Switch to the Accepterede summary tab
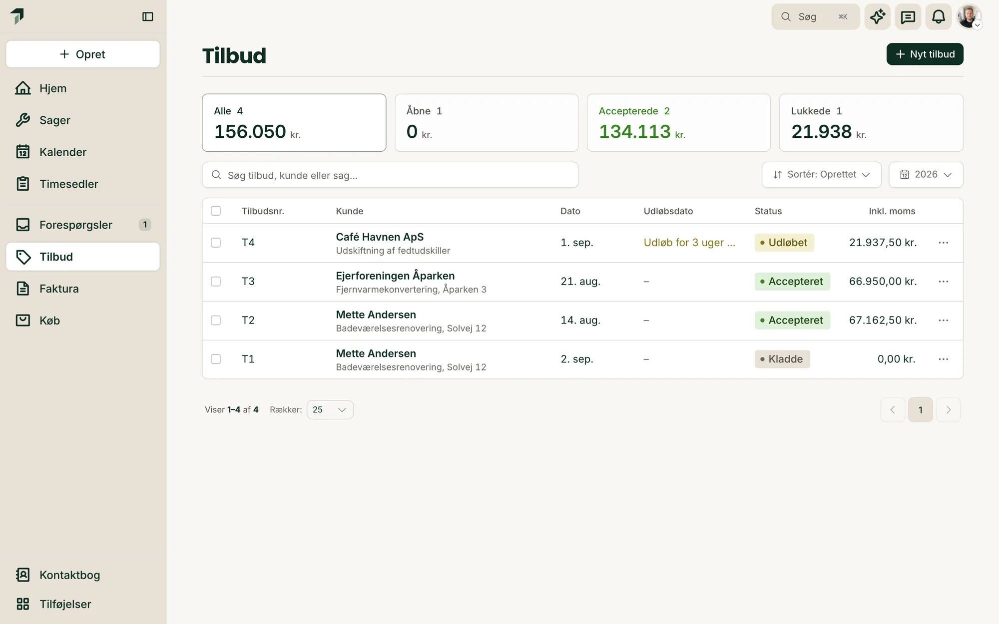 coord(678,123)
